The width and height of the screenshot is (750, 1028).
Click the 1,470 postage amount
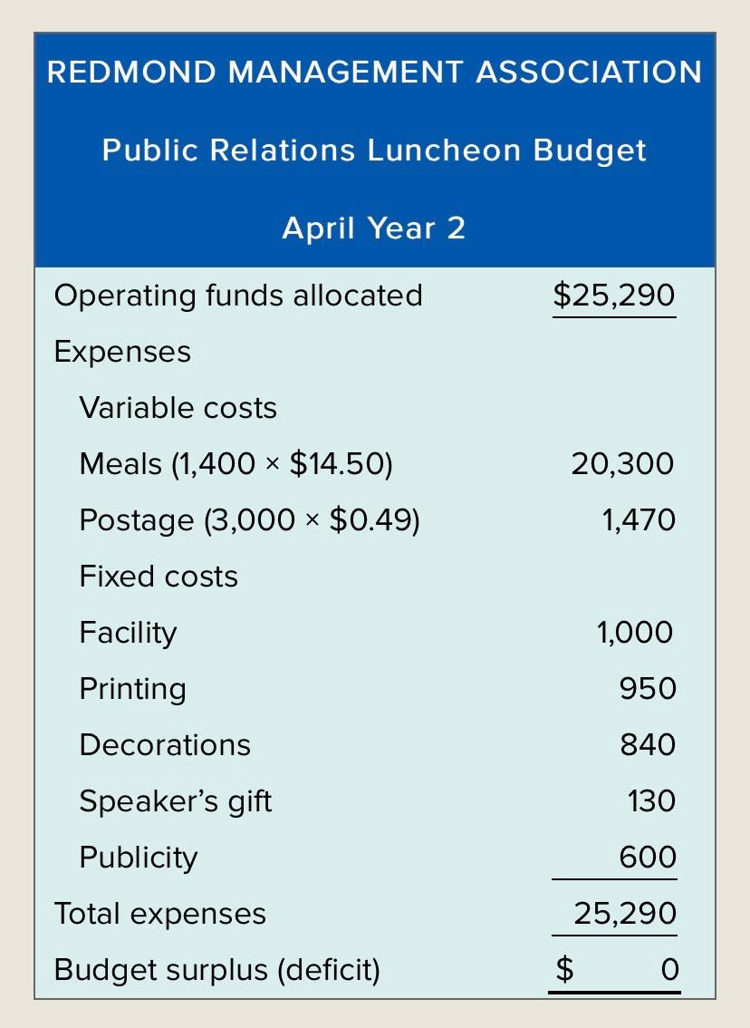638,520
